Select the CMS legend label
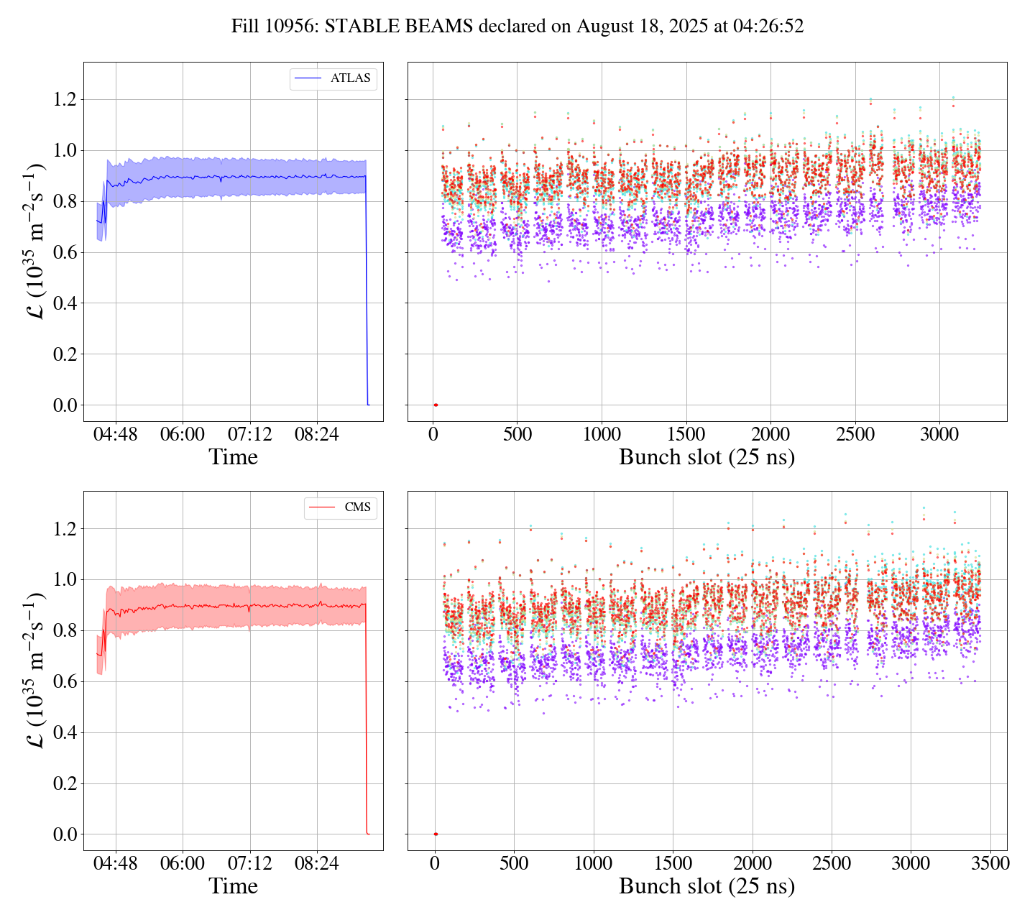 [x=357, y=507]
